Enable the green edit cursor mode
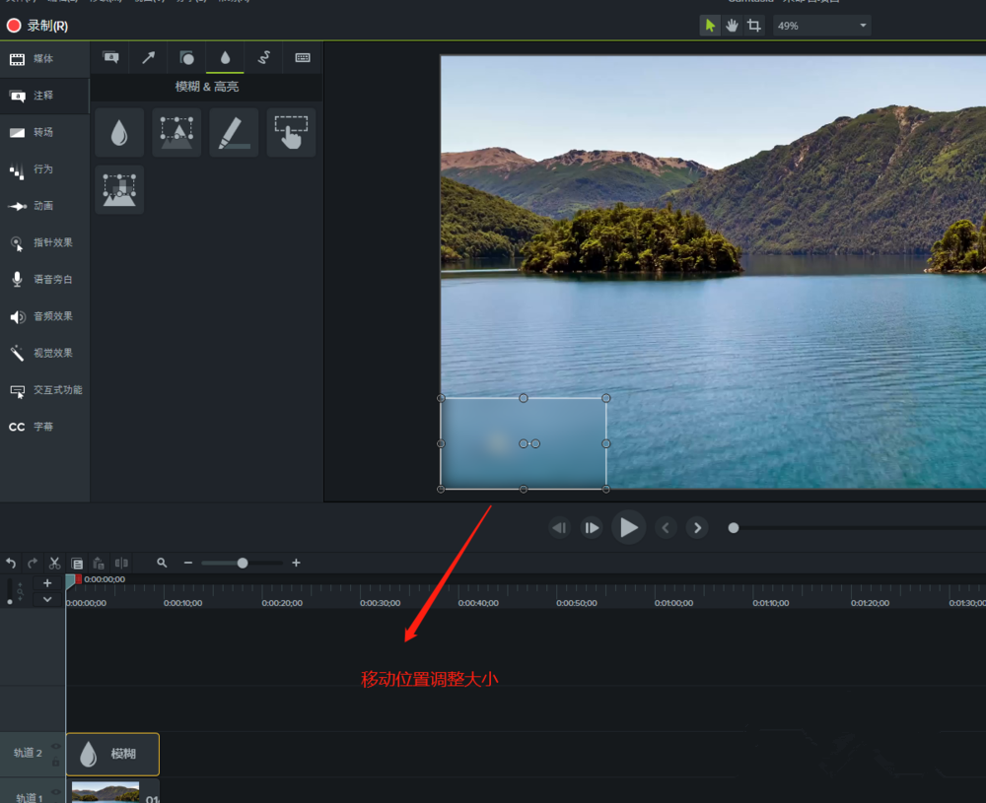The width and height of the screenshot is (986, 803). (710, 25)
